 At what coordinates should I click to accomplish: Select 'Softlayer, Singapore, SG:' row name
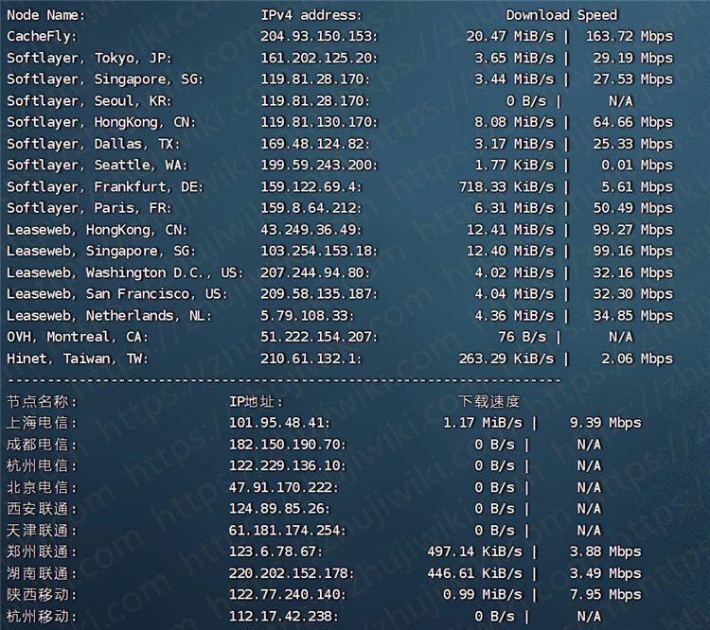tap(105, 79)
